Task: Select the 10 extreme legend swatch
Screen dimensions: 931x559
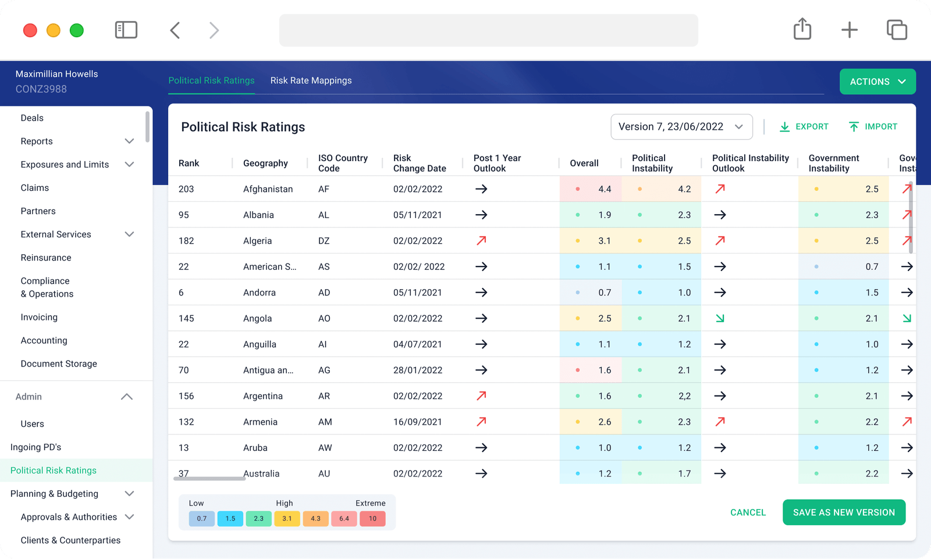Action: click(372, 518)
